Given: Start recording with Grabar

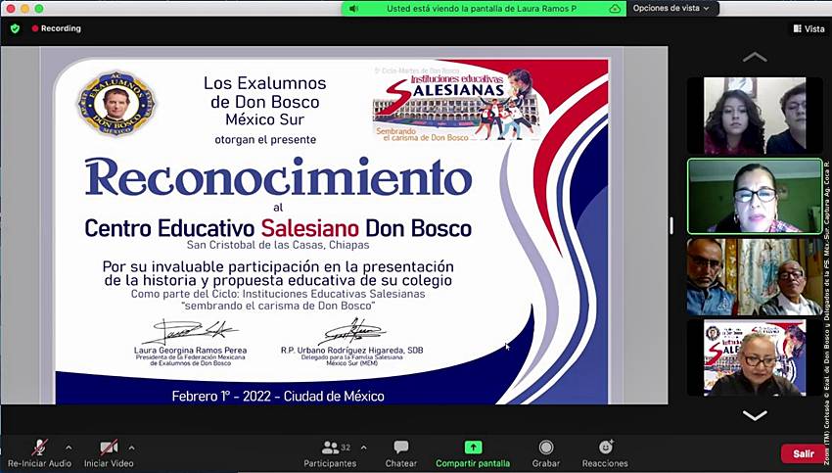Looking at the screenshot, I should [x=546, y=448].
